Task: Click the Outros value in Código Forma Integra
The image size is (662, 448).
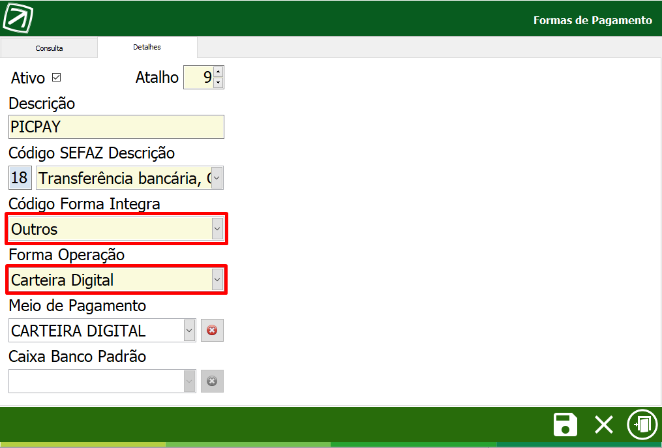Action: 34,230
